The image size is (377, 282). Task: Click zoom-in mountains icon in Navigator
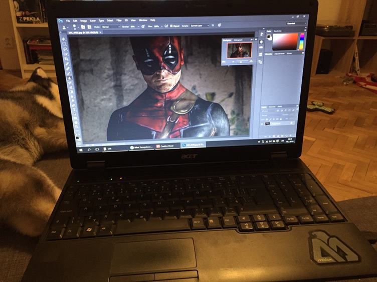251,61
